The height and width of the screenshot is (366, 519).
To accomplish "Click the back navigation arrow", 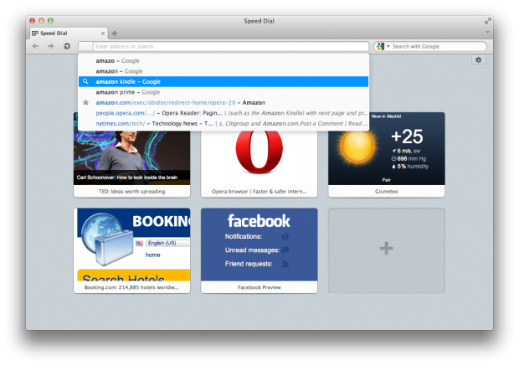I will (x=35, y=46).
